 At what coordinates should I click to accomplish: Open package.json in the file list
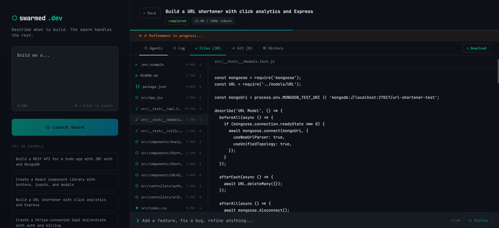(x=169, y=87)
